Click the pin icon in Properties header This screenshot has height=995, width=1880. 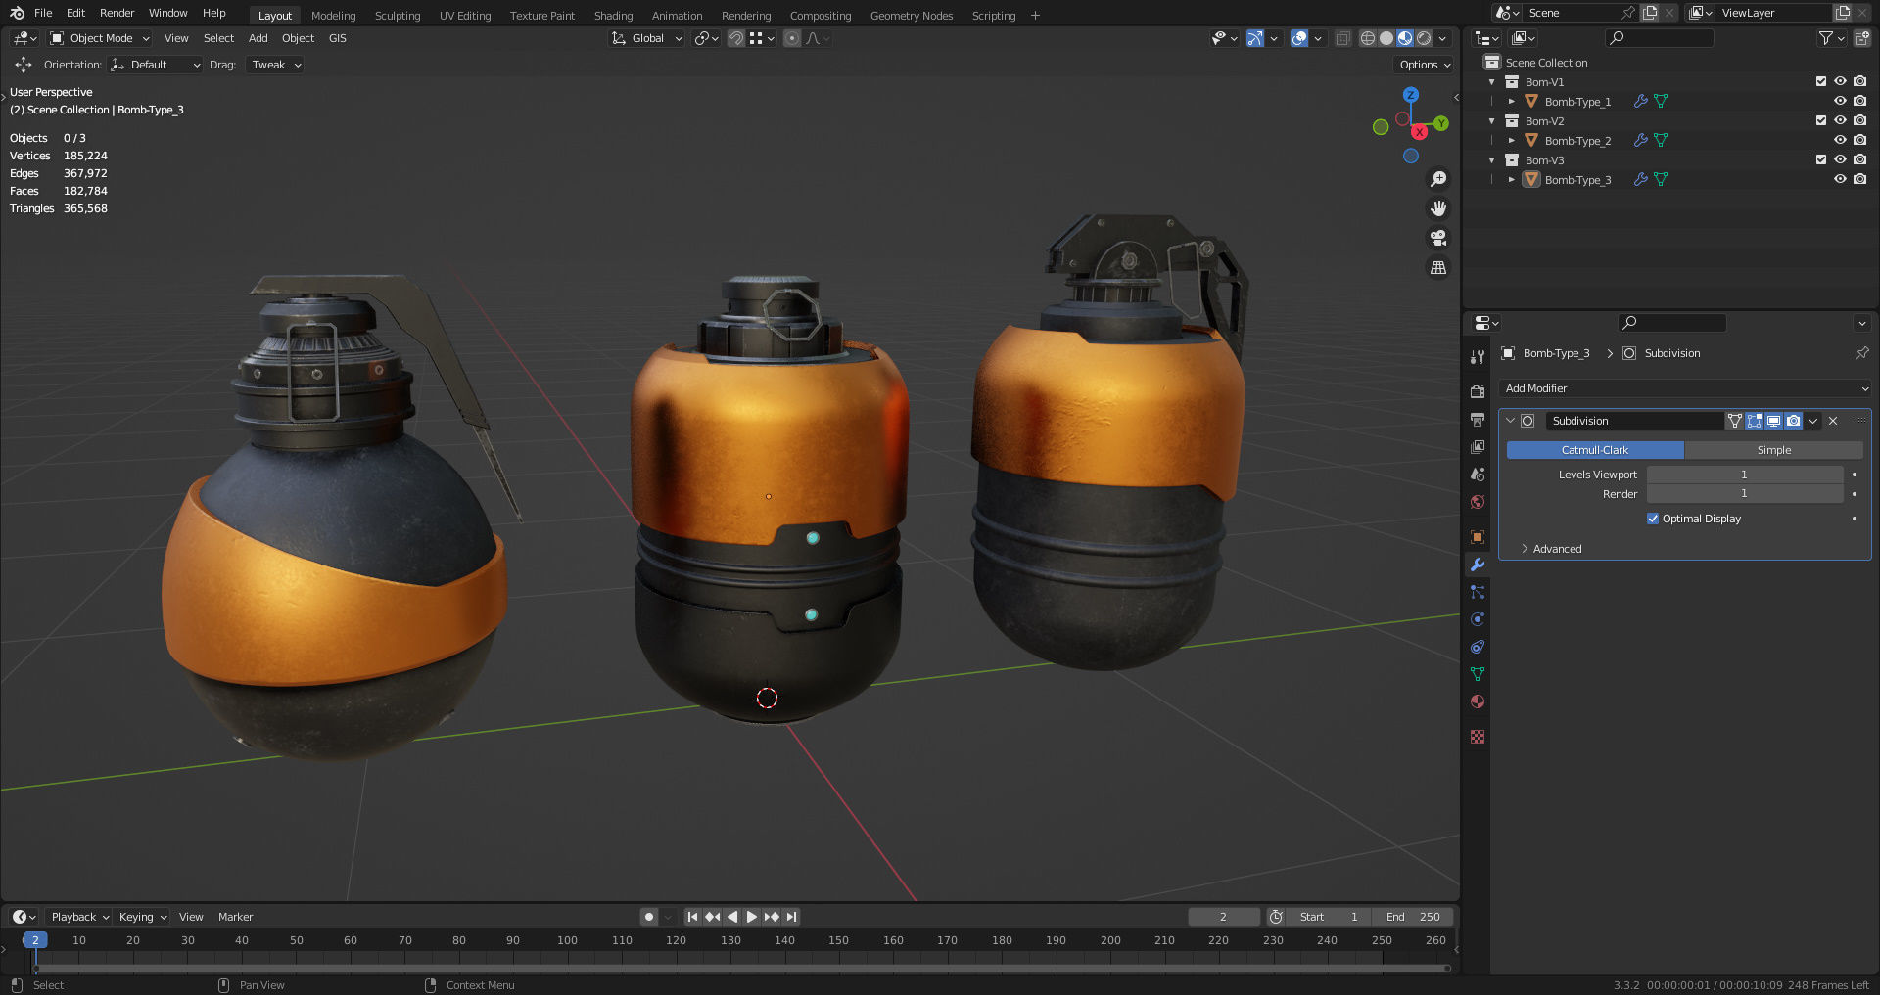[1861, 353]
